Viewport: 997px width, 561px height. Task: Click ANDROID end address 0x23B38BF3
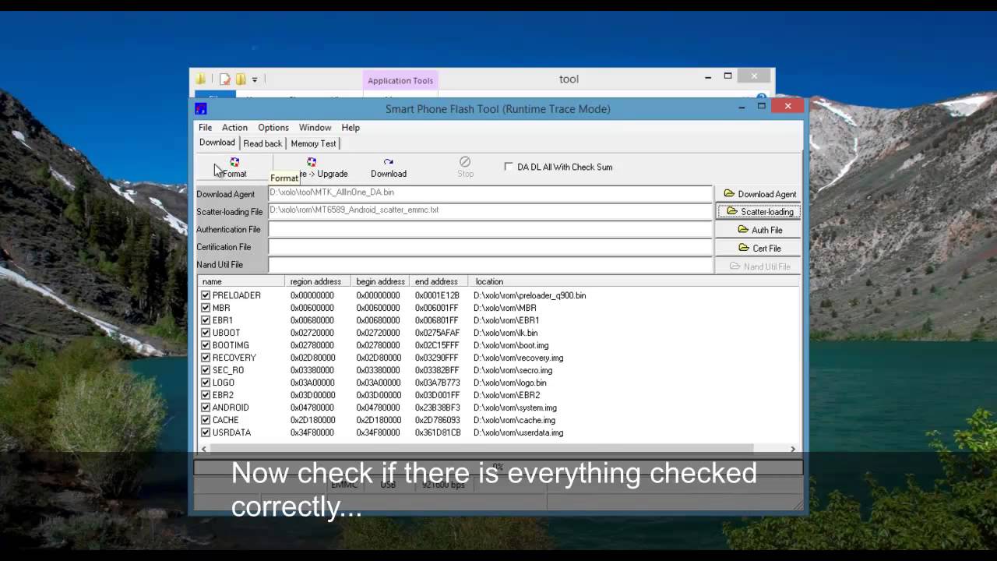437,408
